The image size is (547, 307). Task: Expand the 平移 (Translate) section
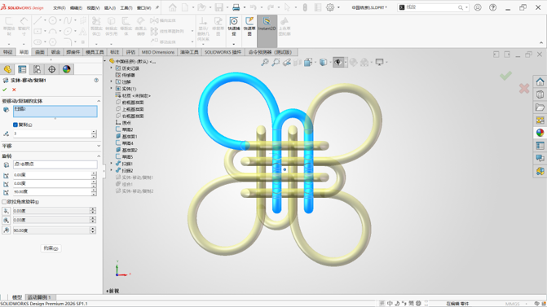pyautogui.click(x=99, y=146)
